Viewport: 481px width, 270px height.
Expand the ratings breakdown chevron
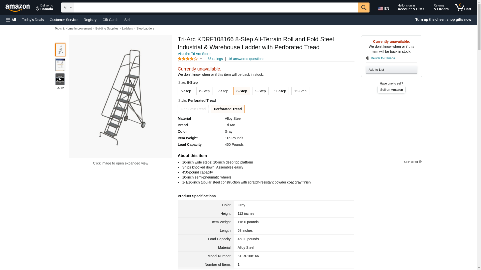[x=201, y=59]
